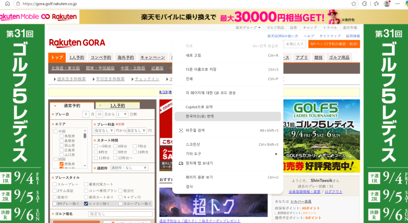The image size is (408, 223).
Task: Click the site info icon beside the URL
Action: tap(18, 4)
